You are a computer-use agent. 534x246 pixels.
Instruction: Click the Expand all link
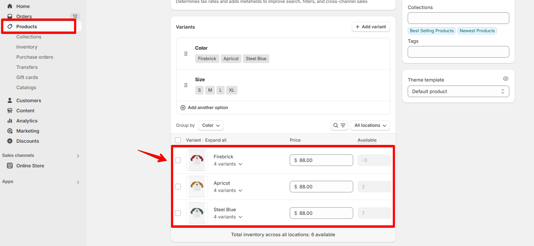click(x=216, y=140)
